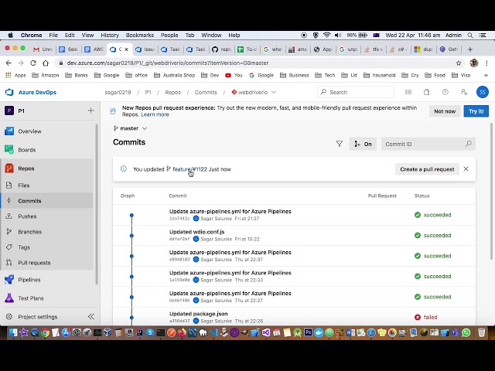
Task: Open the Chrome three-dot menu
Action: coord(486,63)
